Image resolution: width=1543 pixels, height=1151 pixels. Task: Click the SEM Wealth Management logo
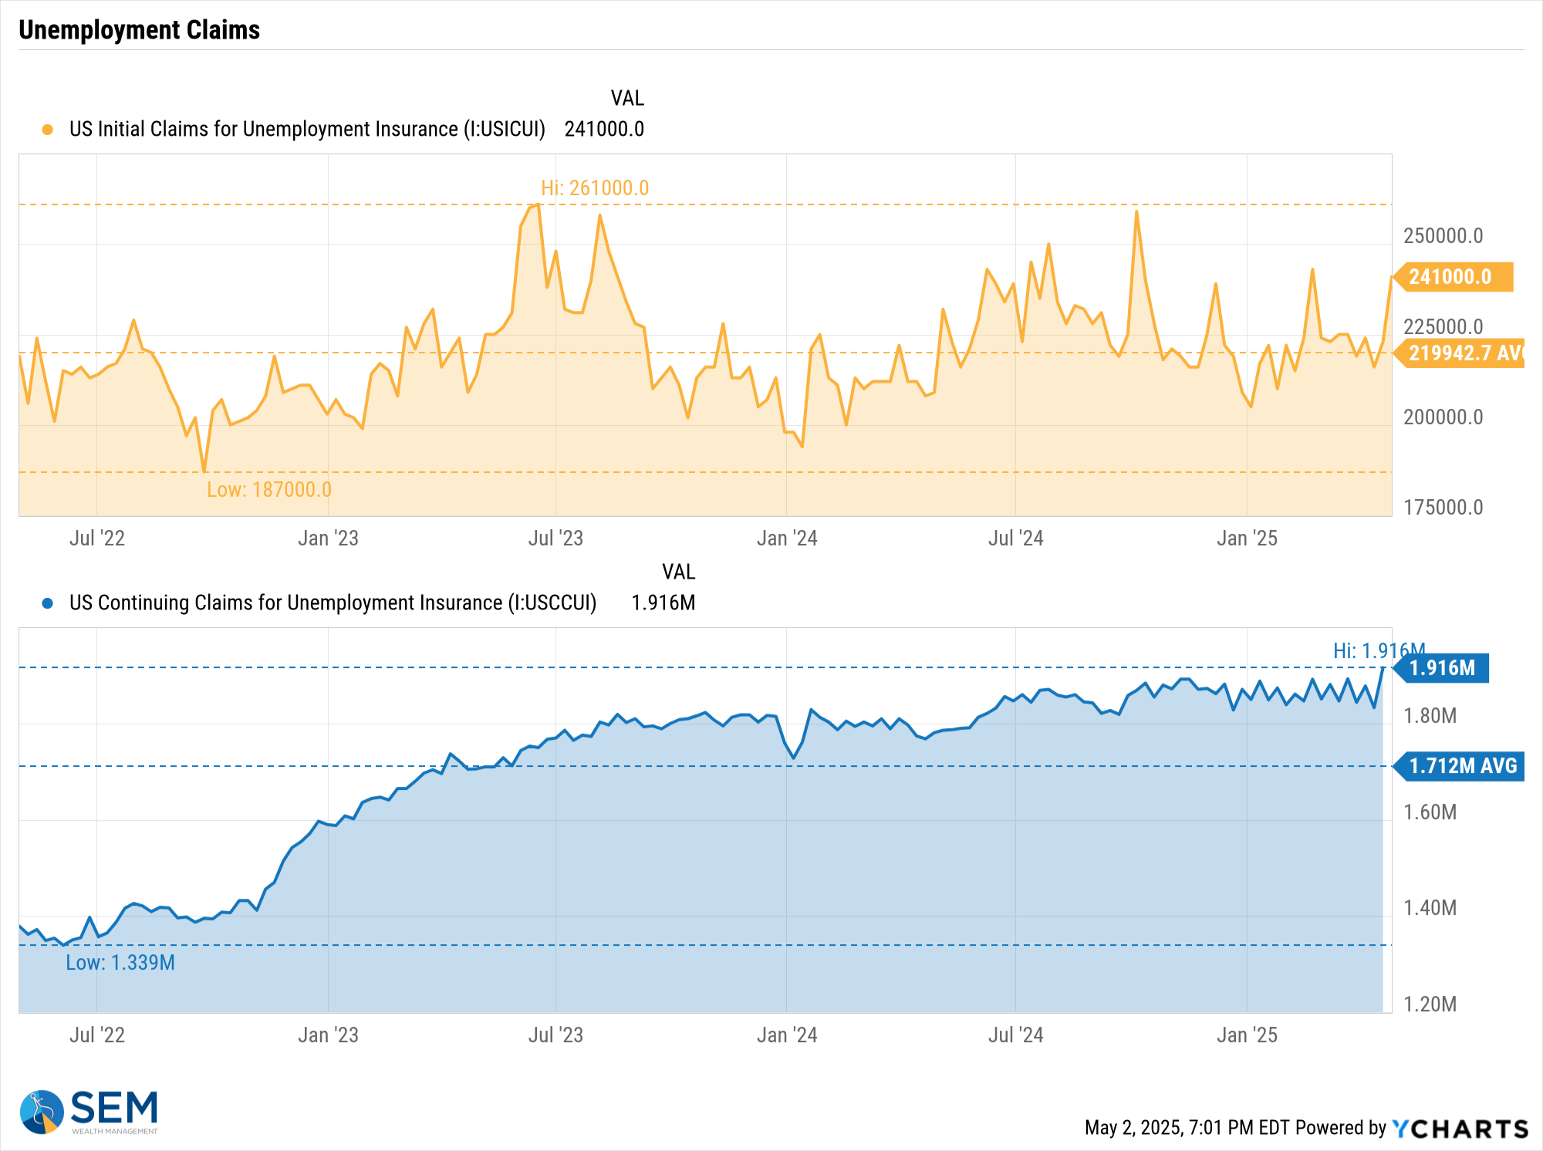(x=89, y=1112)
